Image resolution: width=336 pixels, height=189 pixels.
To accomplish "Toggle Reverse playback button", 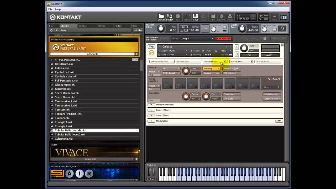I will (211, 73).
